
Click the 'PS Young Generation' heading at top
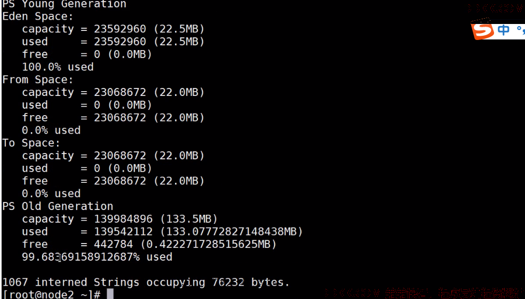pyautogui.click(x=64, y=4)
